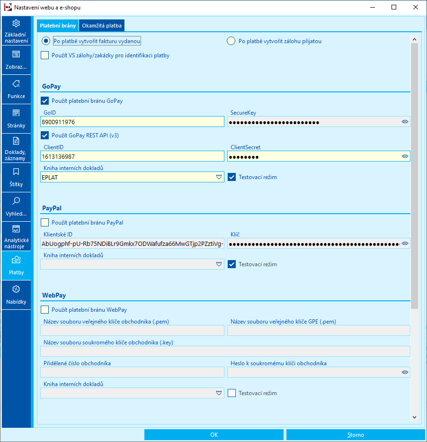This screenshot has width=427, height=442.
Task: Reveal the GoPay SecureKey with eye icon
Action: click(405, 122)
